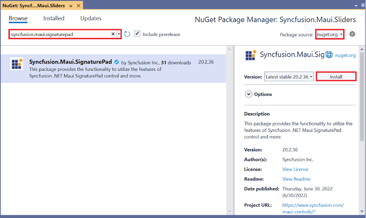This screenshot has width=366, height=218.
Task: Open the View License link
Action: (x=295, y=169)
